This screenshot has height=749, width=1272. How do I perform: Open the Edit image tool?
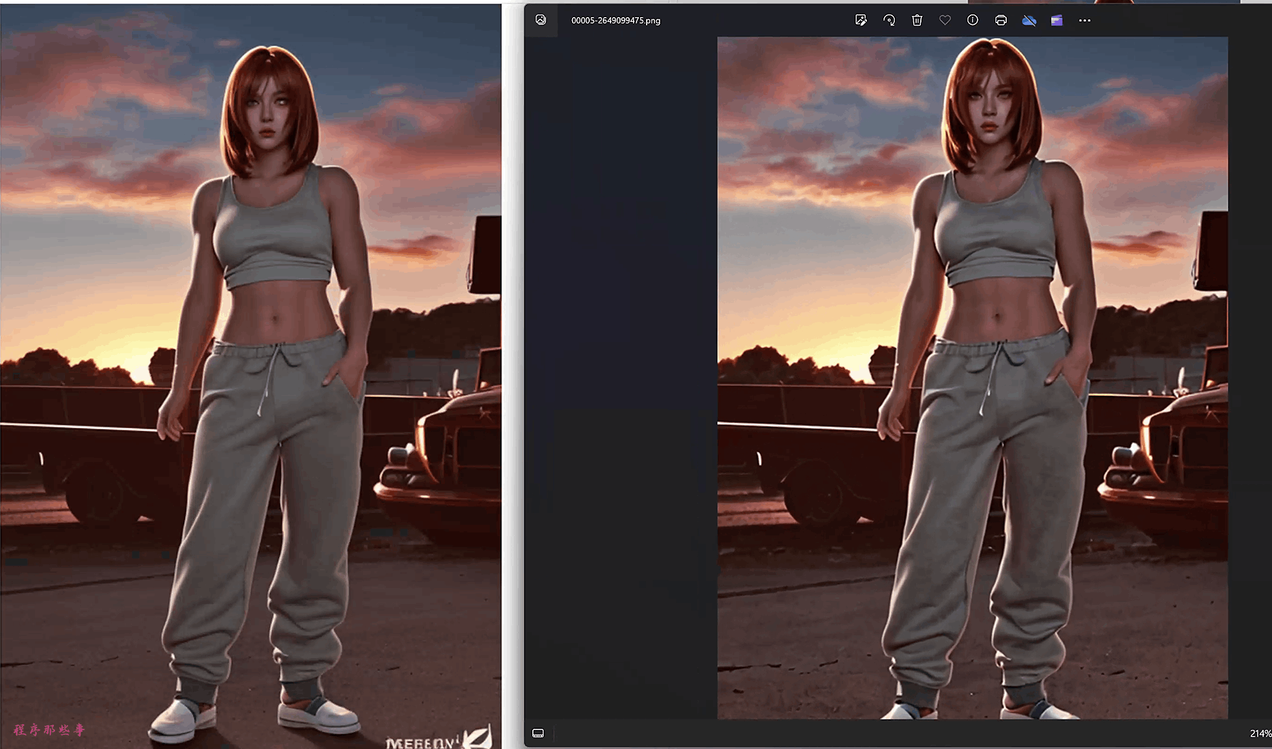click(x=861, y=20)
